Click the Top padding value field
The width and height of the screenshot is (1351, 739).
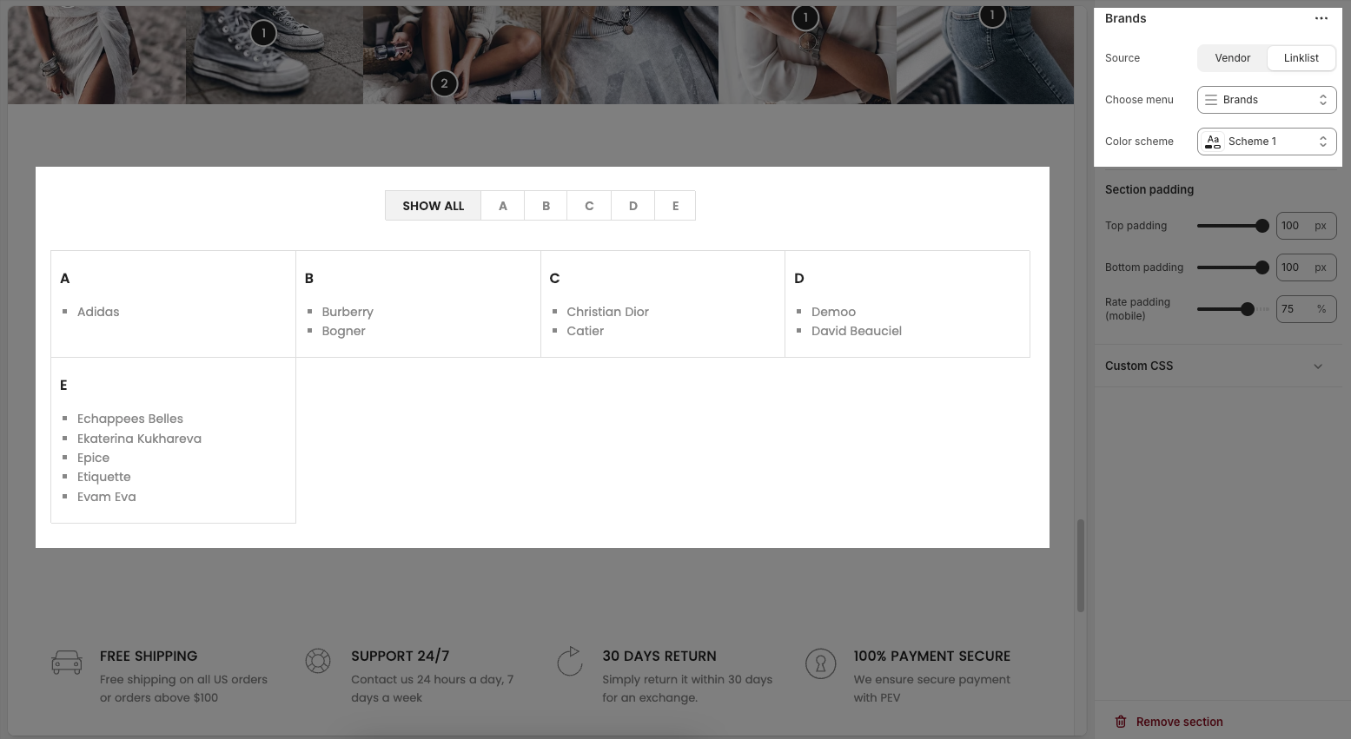click(1306, 226)
